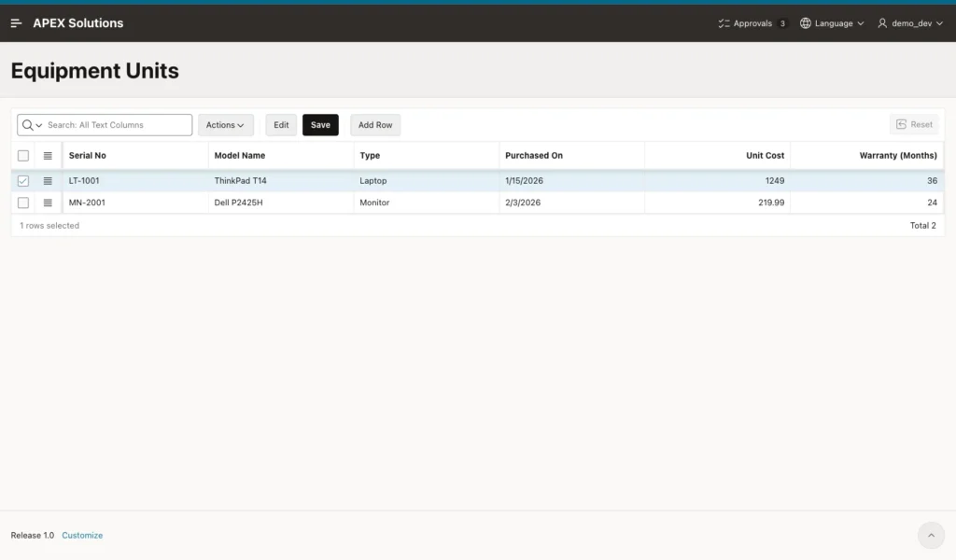Select the Dell P2425H cell
The width and height of the screenshot is (956, 560).
click(x=281, y=203)
